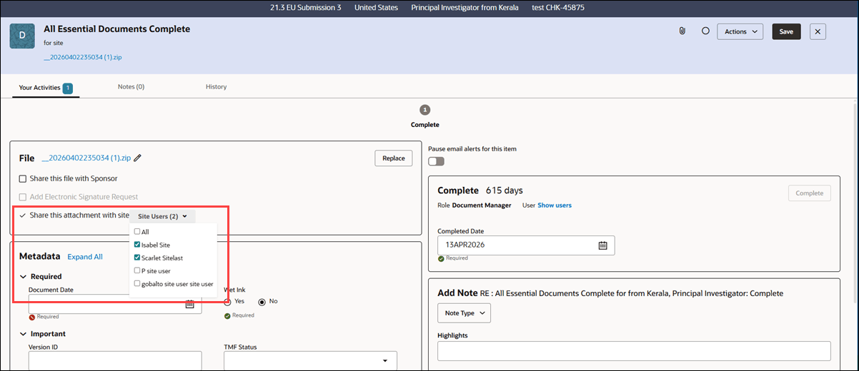The image size is (859, 371).
Task: Switch to the History tab
Action: tap(216, 87)
